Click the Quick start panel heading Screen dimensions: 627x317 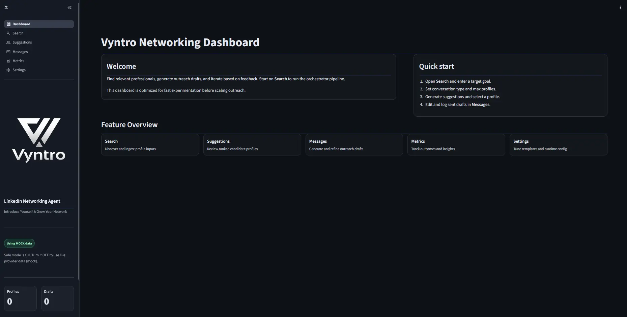pyautogui.click(x=436, y=66)
